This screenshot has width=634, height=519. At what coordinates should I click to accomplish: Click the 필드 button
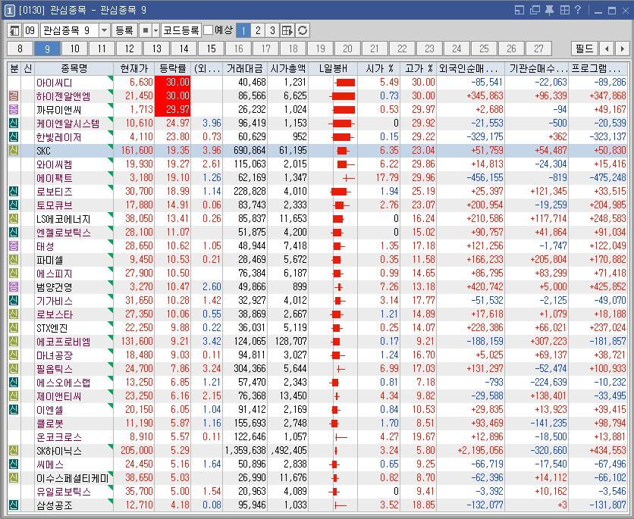point(585,49)
